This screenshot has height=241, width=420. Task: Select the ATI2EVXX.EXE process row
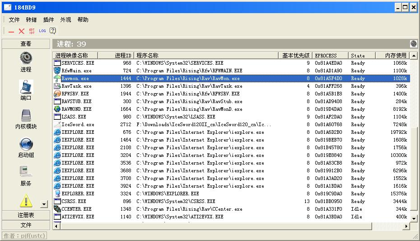pos(231,217)
